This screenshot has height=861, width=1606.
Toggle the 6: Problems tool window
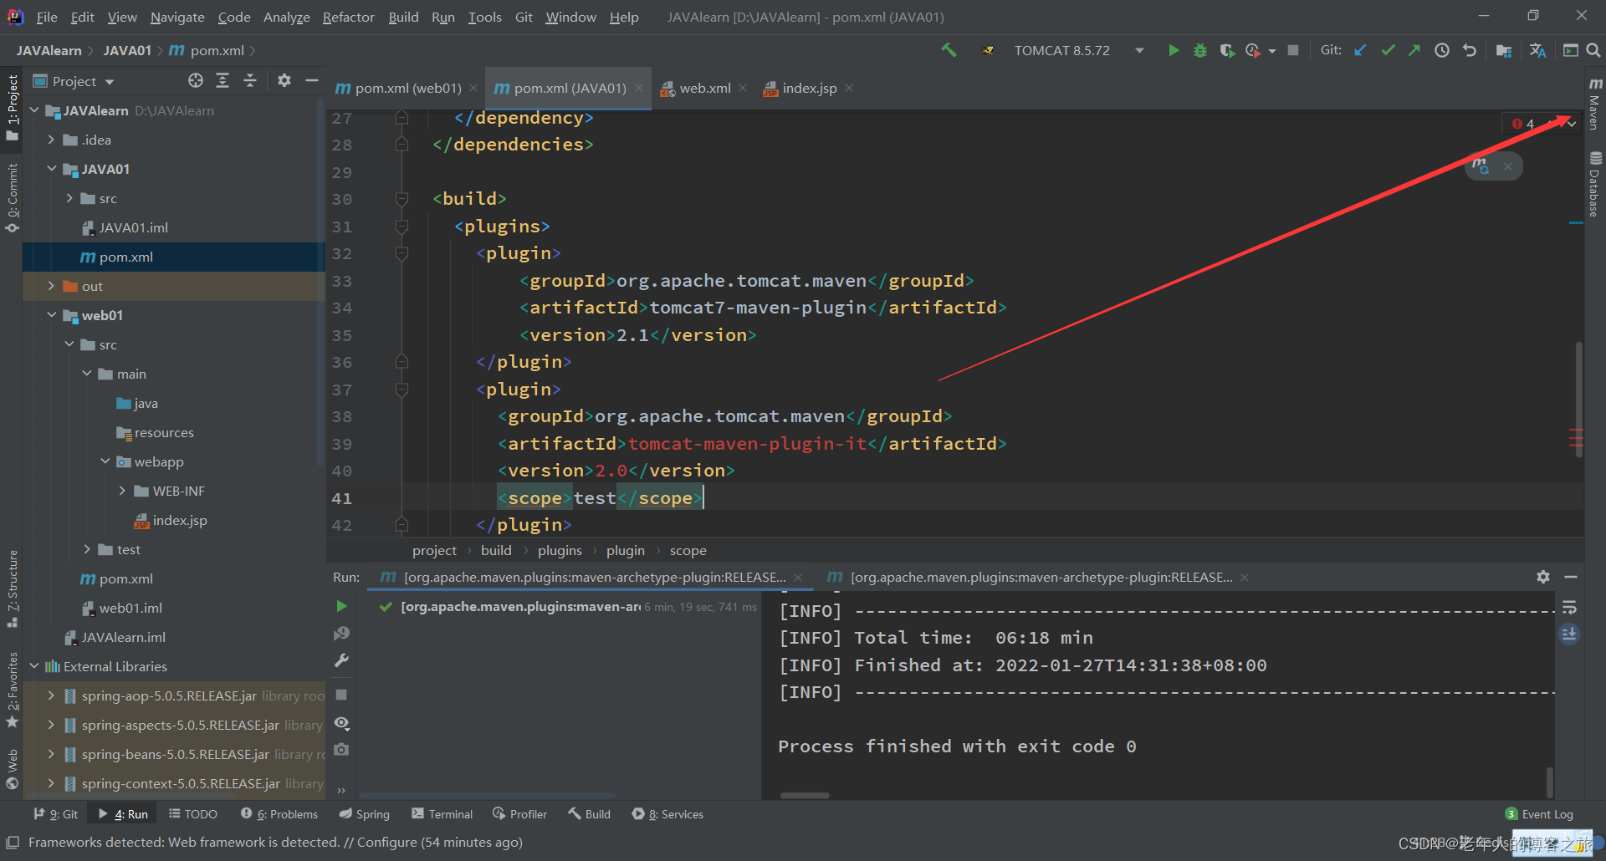point(279,814)
